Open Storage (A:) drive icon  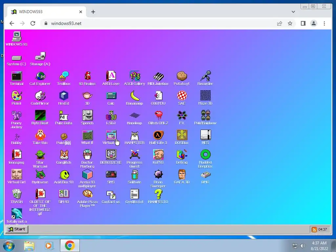click(x=40, y=56)
